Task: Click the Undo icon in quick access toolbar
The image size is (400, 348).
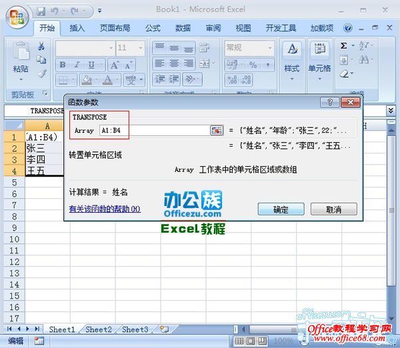Action: [54, 11]
